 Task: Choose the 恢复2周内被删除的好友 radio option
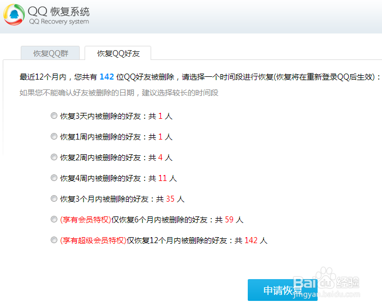pyautogui.click(x=54, y=157)
